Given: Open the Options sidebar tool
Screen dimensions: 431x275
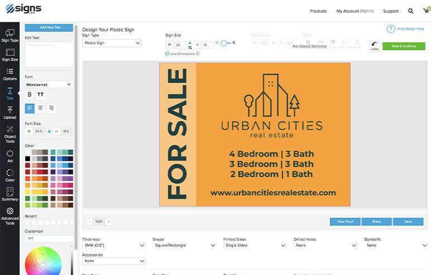Looking at the screenshot, I should [10, 74].
